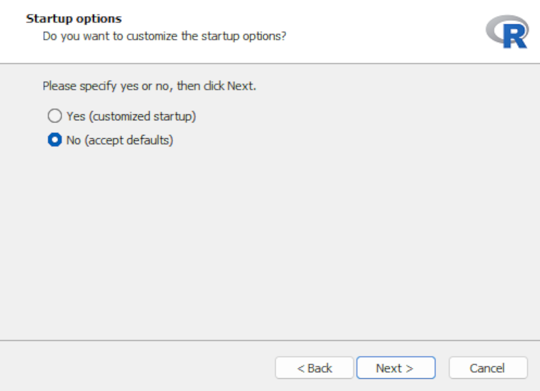Click the "No (accept defaults)" label text
The width and height of the screenshot is (540, 391).
(119, 140)
